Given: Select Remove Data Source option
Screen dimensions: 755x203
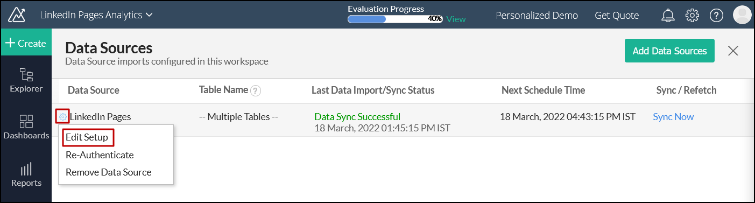Looking at the screenshot, I should [109, 172].
